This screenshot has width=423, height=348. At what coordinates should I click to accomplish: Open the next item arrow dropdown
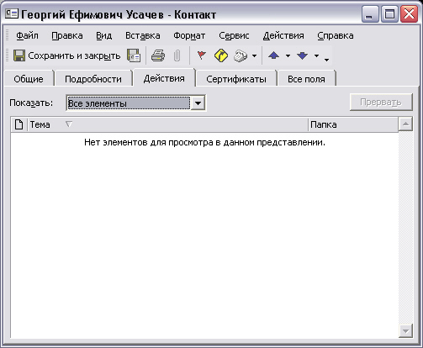point(316,55)
